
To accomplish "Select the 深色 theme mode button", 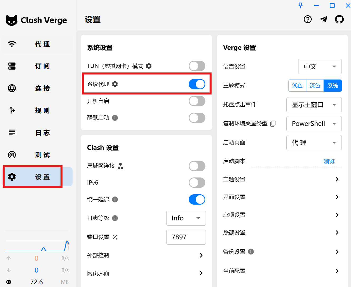I will [315, 86].
